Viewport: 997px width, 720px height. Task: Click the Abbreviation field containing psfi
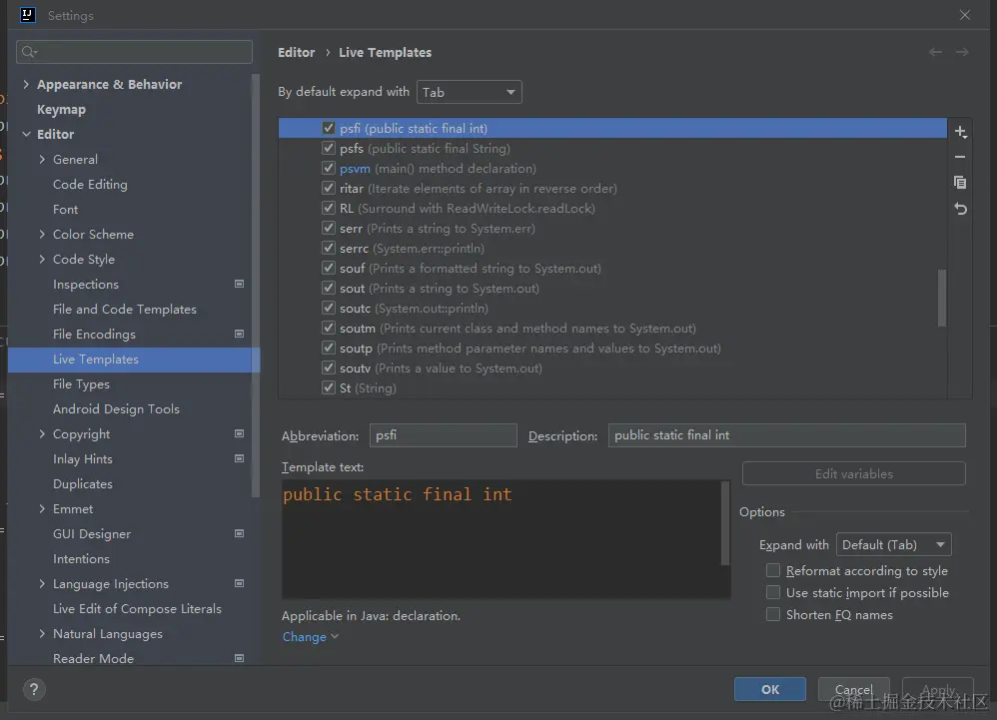444,435
